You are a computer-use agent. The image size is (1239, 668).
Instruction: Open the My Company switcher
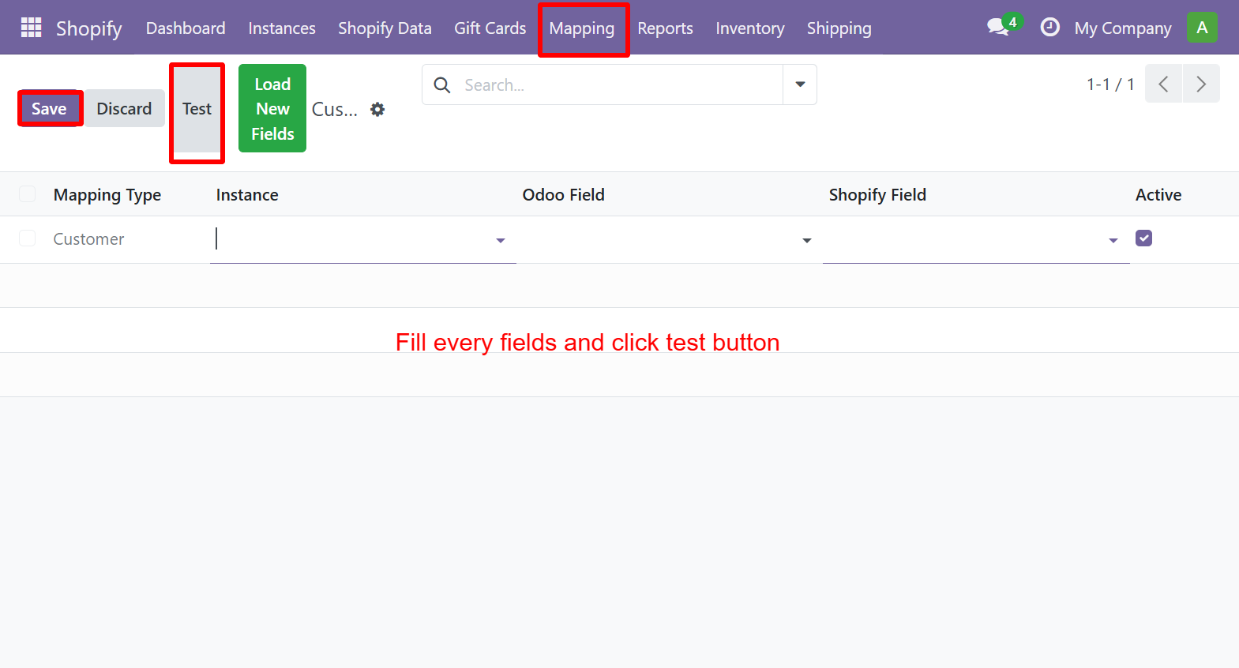pos(1123,28)
